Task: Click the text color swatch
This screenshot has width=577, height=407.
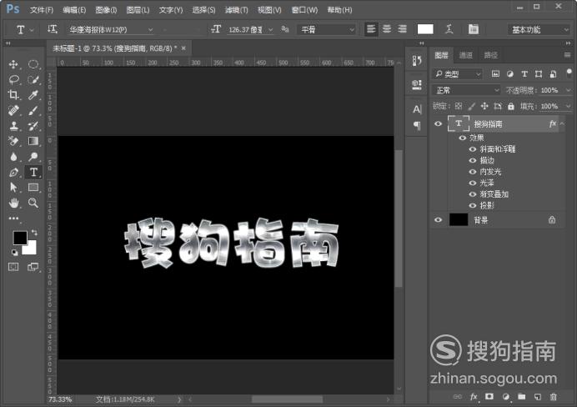Action: pyautogui.click(x=425, y=29)
